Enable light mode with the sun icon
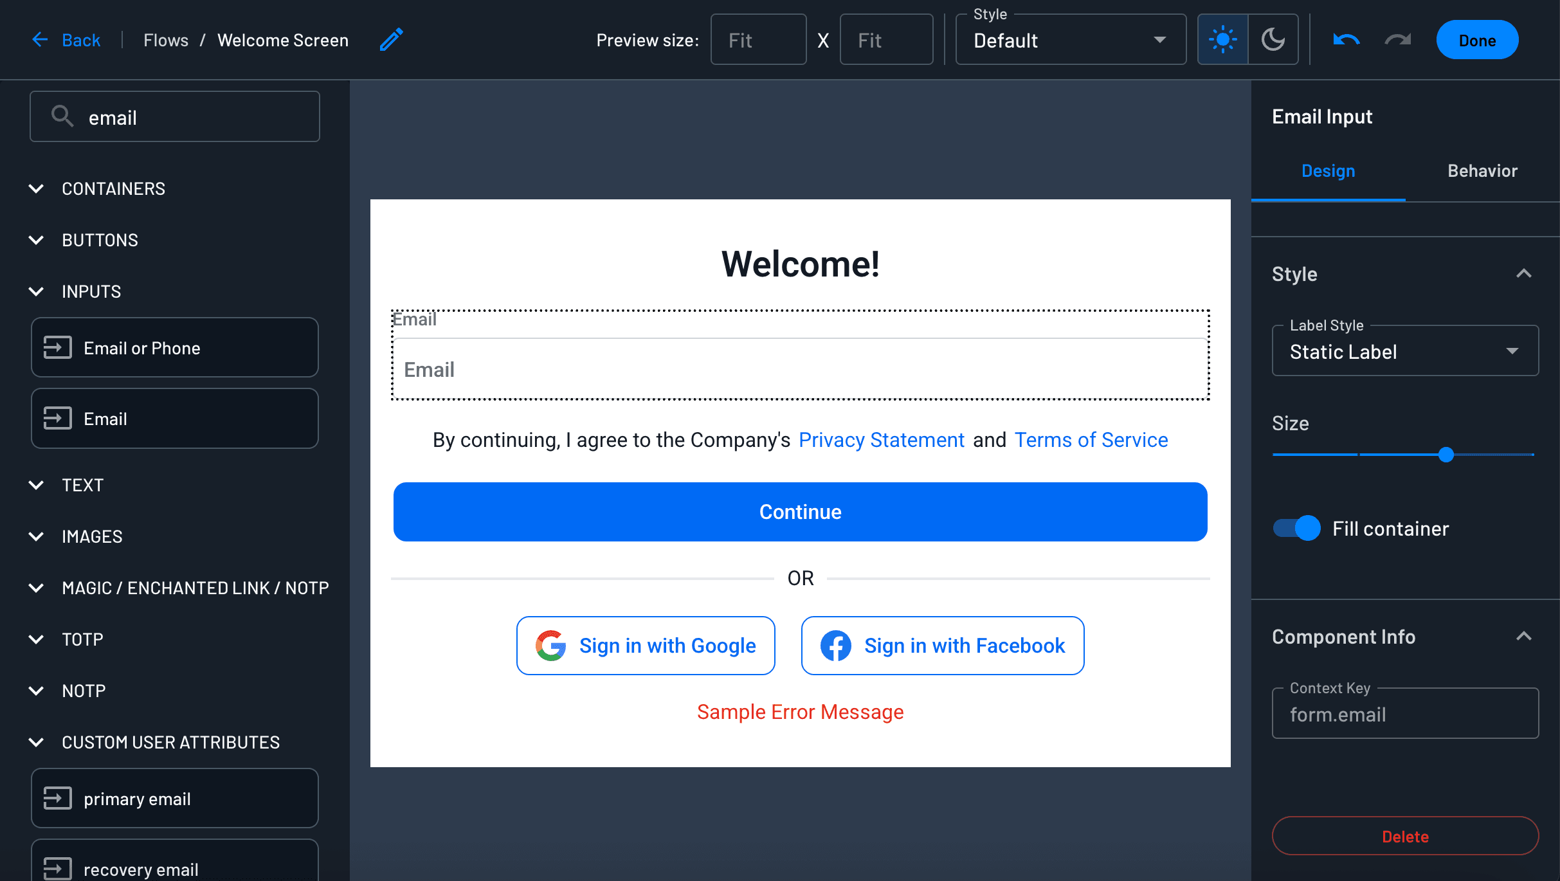This screenshot has height=881, width=1560. pyautogui.click(x=1222, y=39)
